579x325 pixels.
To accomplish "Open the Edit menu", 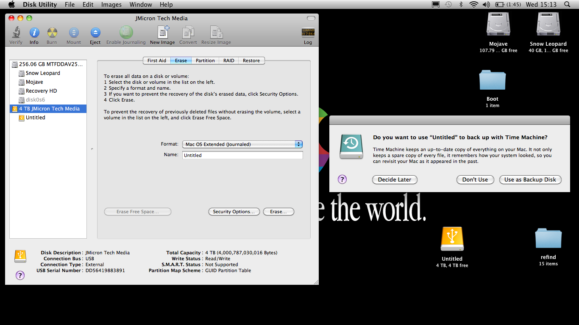I will (x=88, y=5).
